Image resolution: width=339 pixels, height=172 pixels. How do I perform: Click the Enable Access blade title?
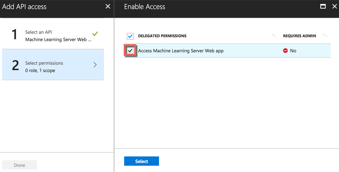(145, 7)
